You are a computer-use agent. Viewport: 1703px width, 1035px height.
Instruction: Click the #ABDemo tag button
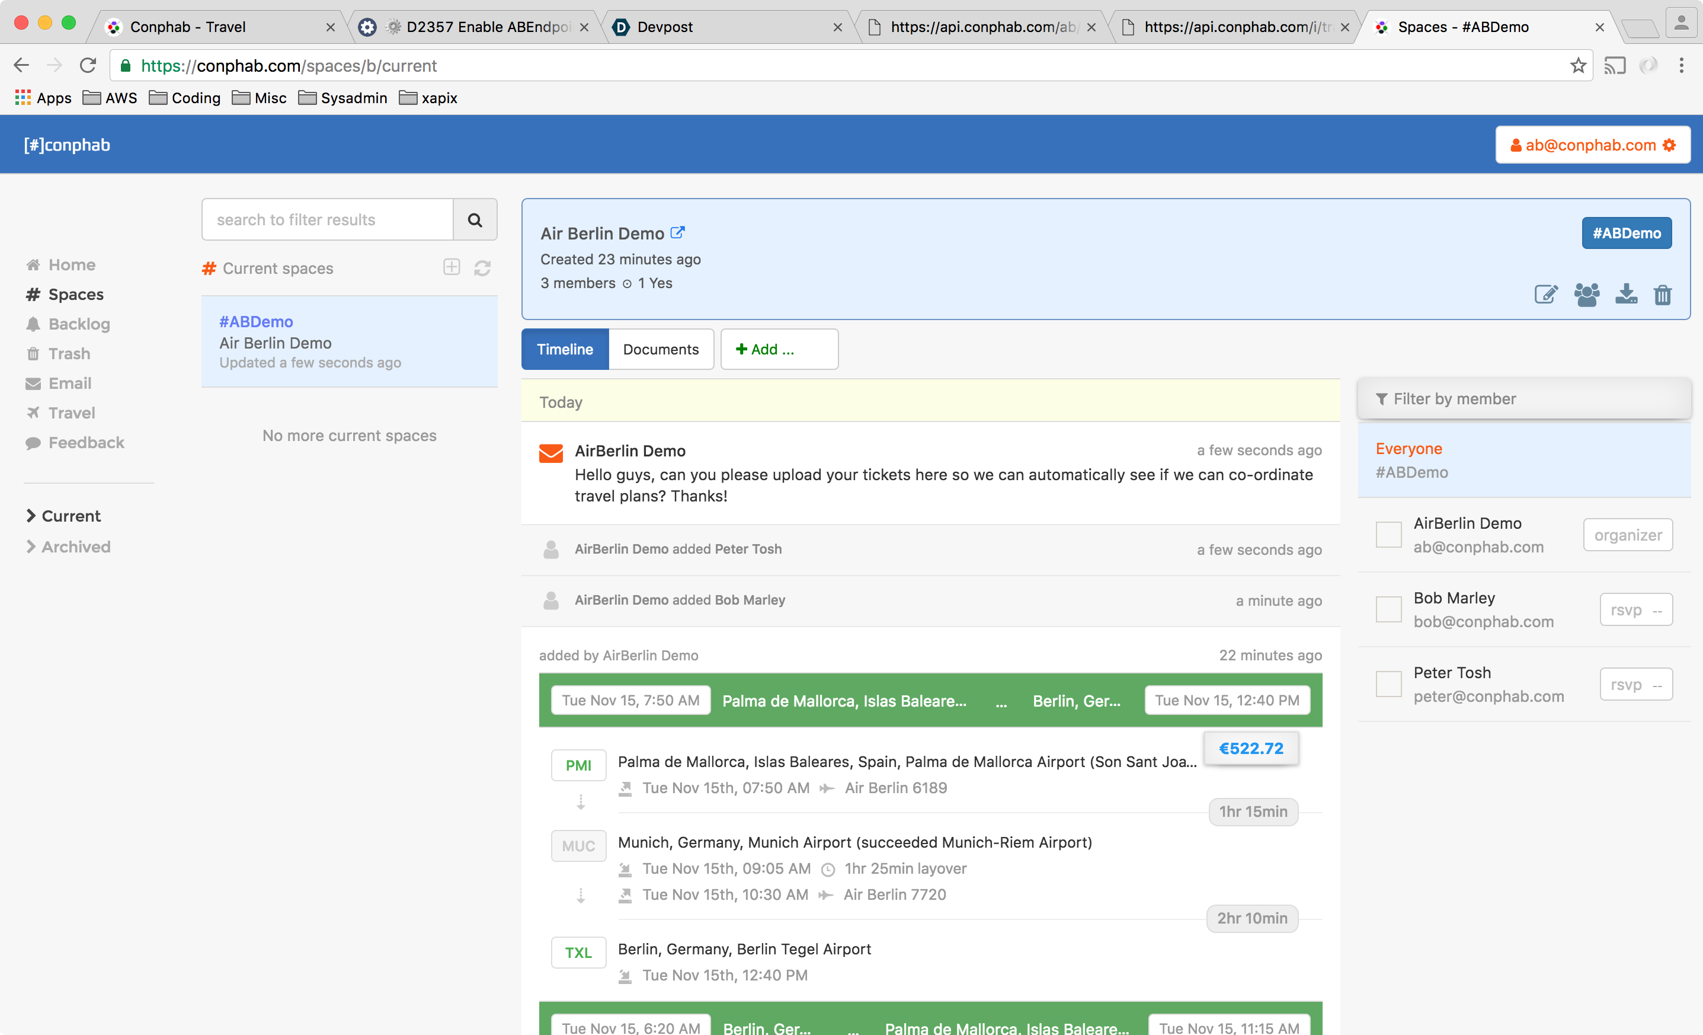pyautogui.click(x=1625, y=233)
